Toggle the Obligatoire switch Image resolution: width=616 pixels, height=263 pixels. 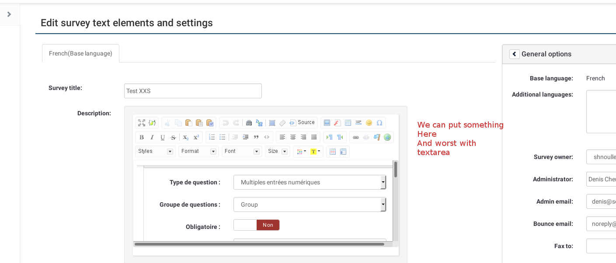point(256,225)
